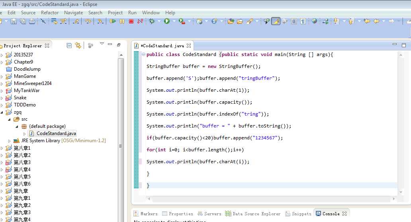This screenshot has height=222, width=411.
Task: Click the green Run icon
Action: (167, 21)
